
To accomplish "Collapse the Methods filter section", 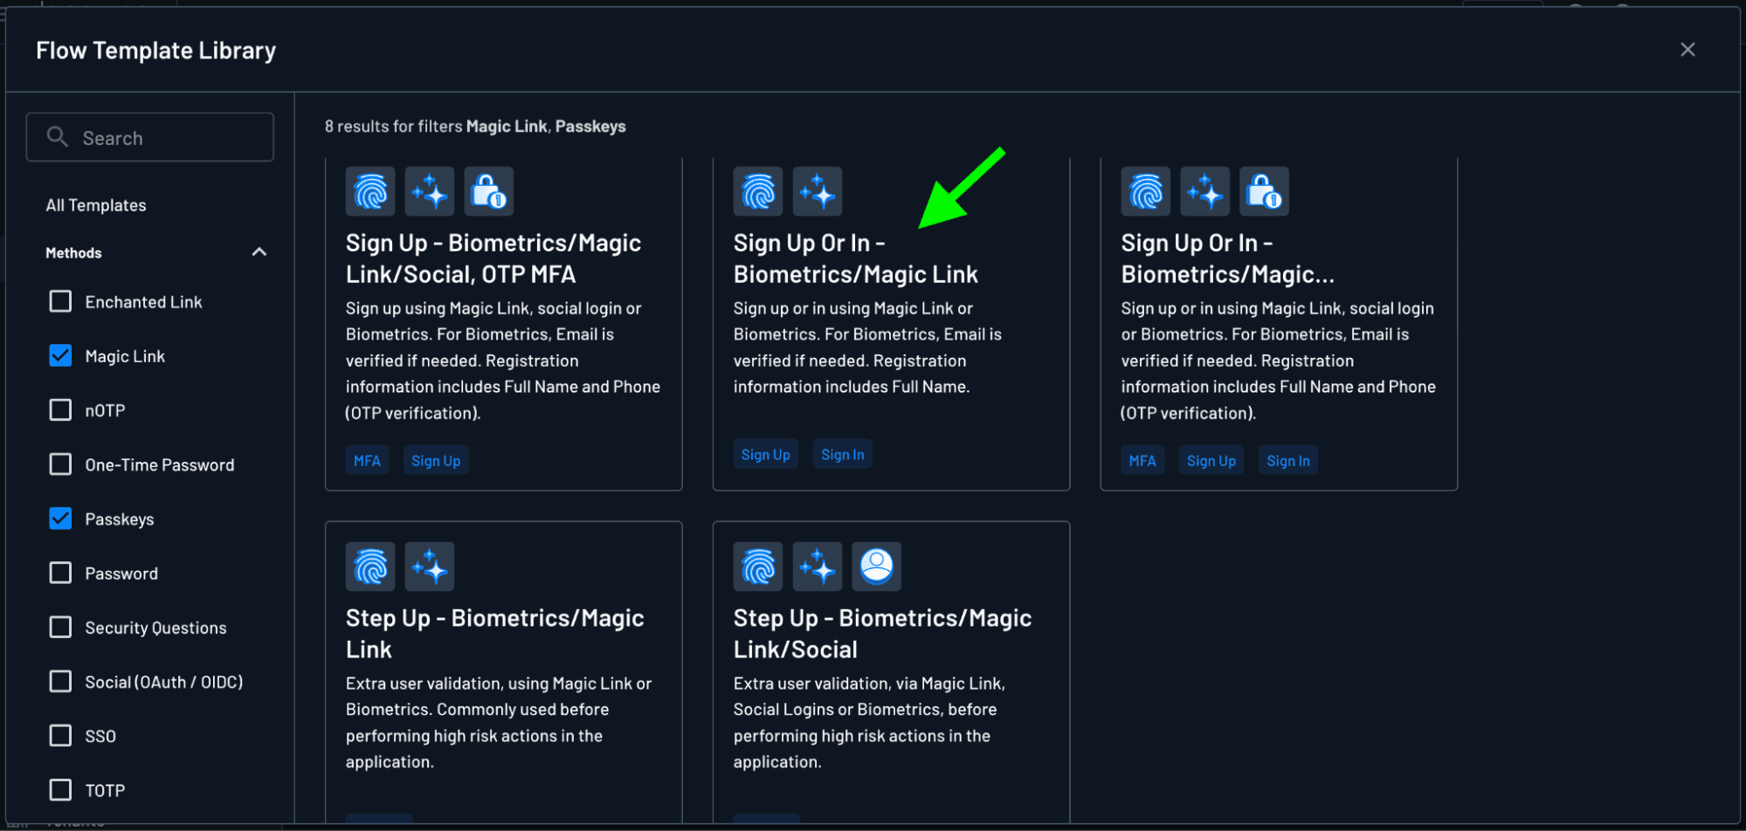I will [x=259, y=251].
